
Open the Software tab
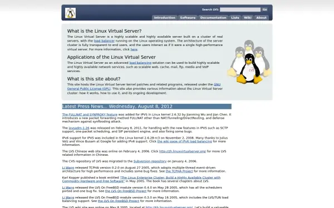(188, 18)
